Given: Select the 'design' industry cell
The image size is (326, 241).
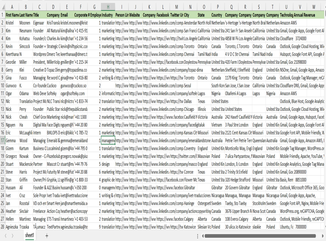Looking at the screenshot, I should 108,164.
